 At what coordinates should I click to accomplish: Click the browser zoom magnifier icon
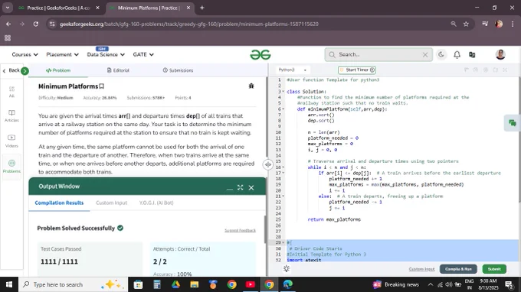point(454,24)
